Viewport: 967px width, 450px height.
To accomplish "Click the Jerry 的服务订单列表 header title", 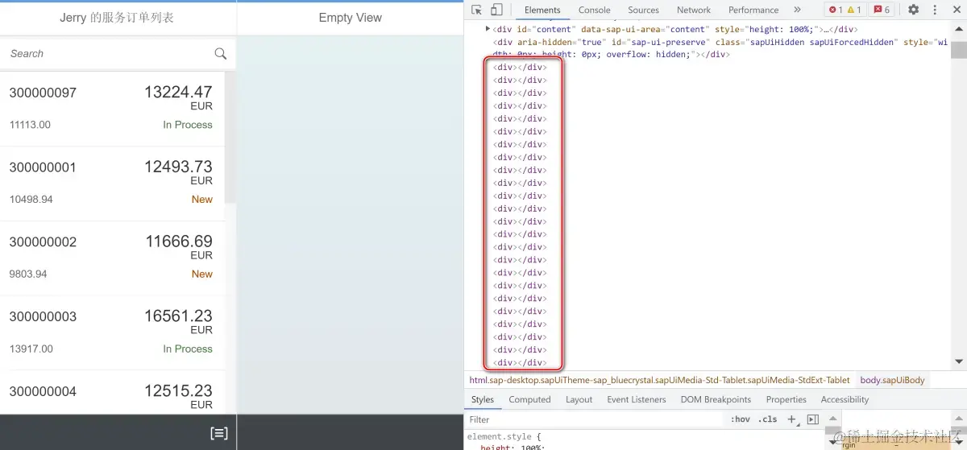I will tap(117, 18).
